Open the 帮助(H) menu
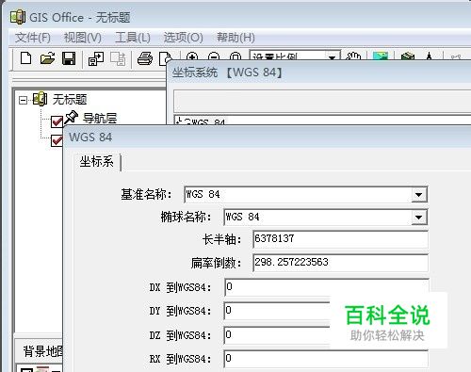 click(x=235, y=38)
